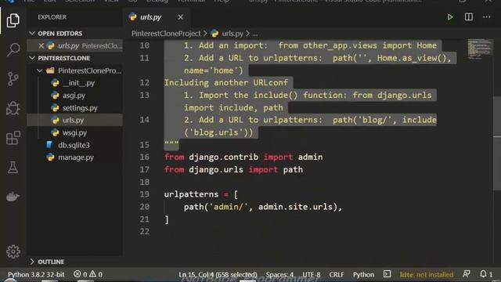
Task: Click the terminal icon in status bar
Action: [387, 274]
